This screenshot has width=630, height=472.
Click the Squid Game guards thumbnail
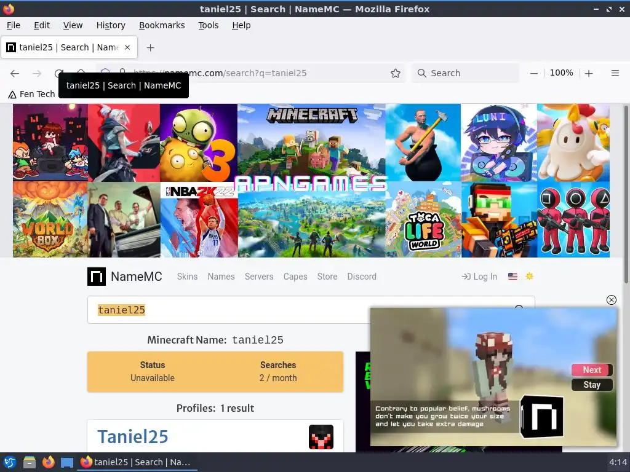573,219
